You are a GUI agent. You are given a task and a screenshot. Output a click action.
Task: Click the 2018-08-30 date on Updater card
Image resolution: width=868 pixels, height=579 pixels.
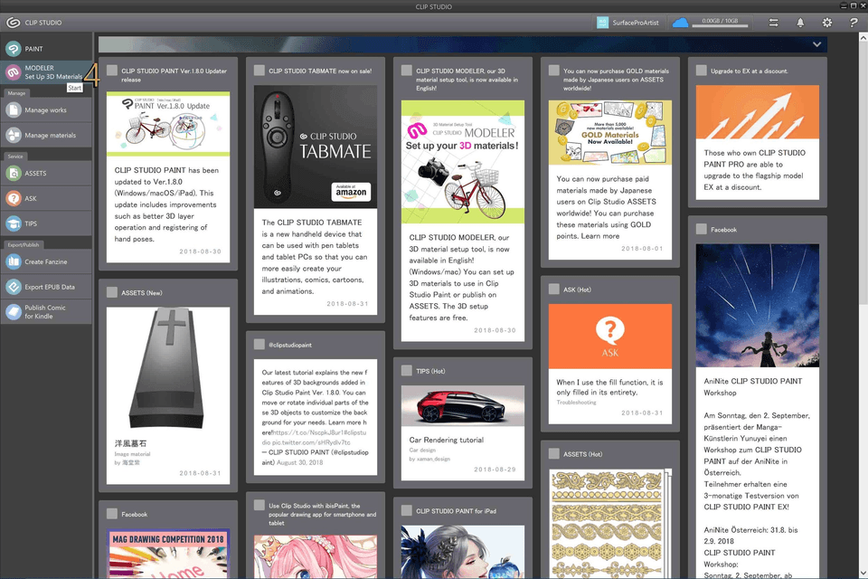click(200, 252)
